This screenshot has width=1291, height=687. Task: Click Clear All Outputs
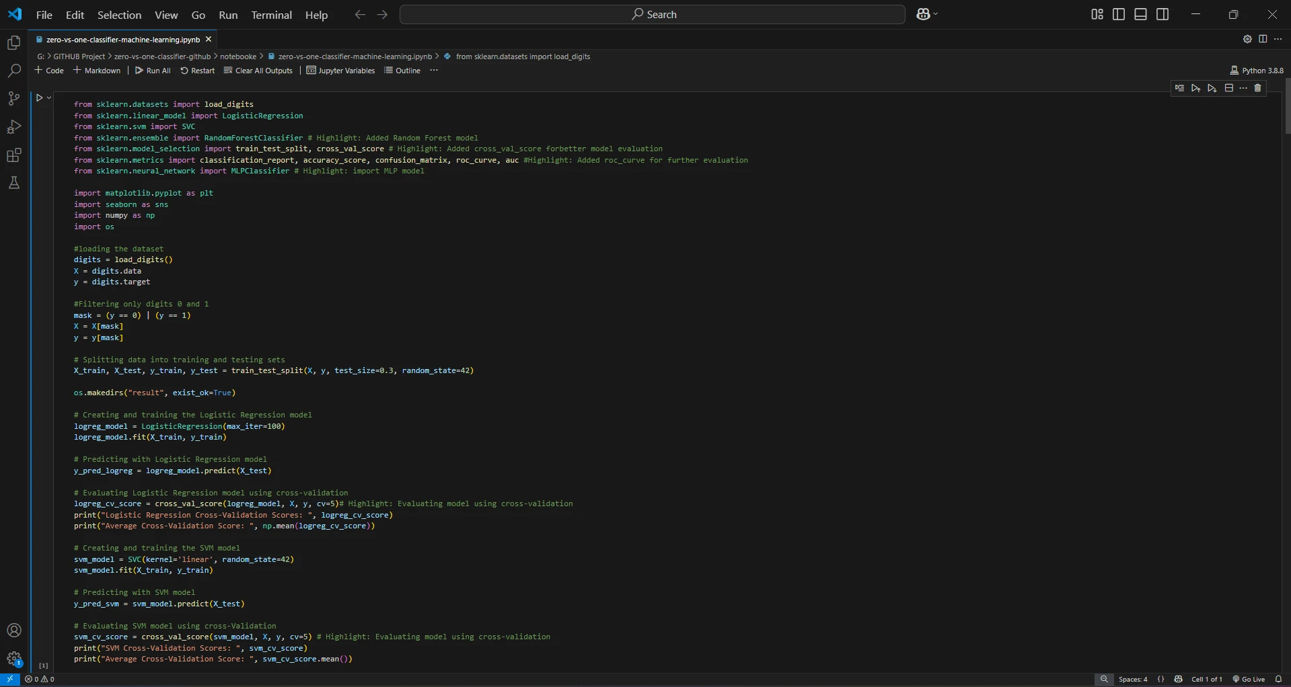(x=258, y=71)
